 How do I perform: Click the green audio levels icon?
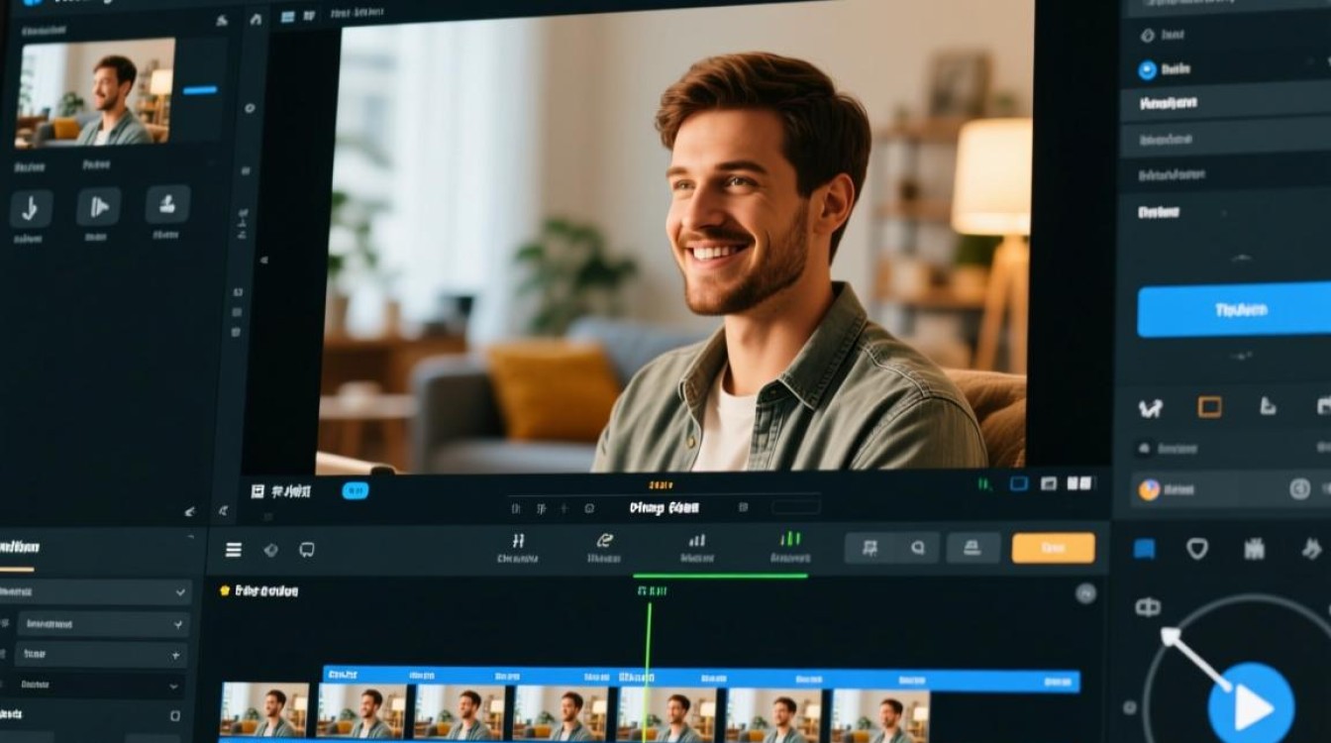coord(789,540)
